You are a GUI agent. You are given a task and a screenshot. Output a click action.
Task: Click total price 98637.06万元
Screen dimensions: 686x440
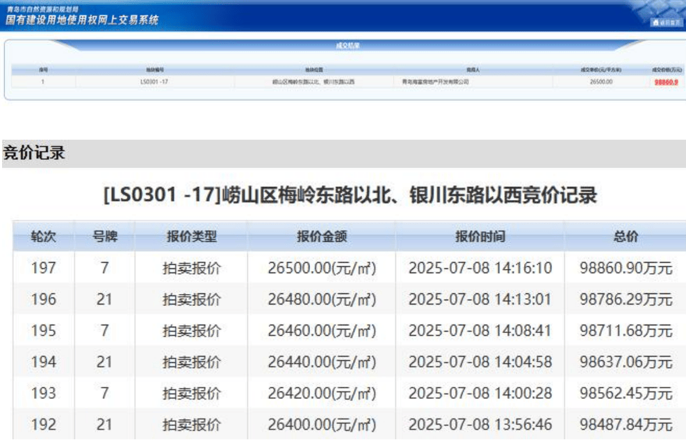tap(626, 362)
